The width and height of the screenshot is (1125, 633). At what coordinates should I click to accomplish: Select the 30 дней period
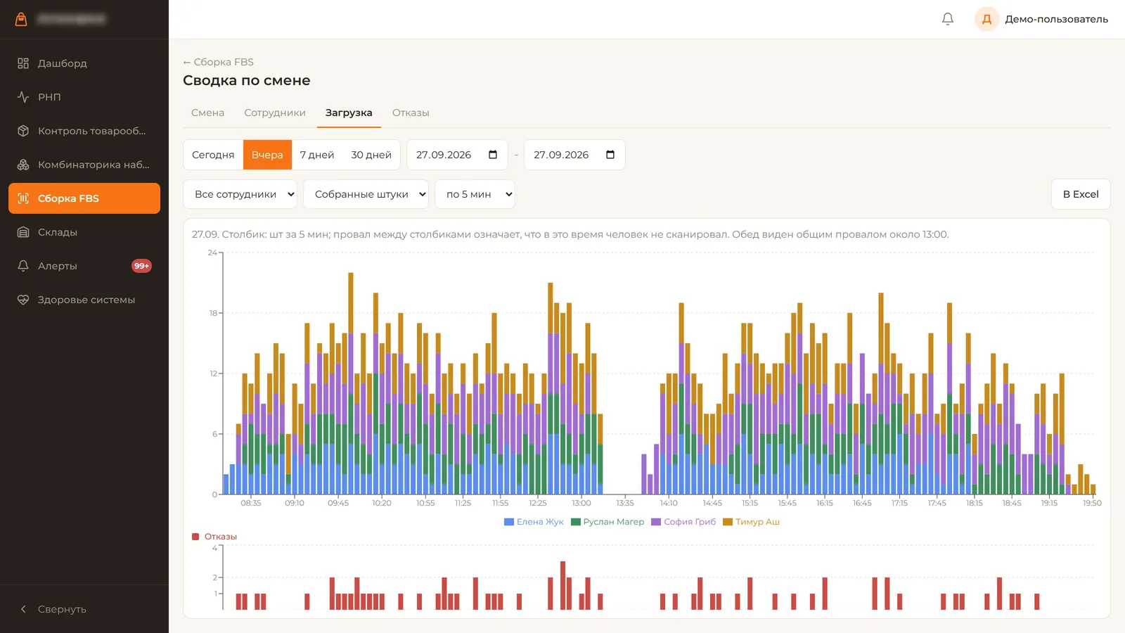point(371,155)
